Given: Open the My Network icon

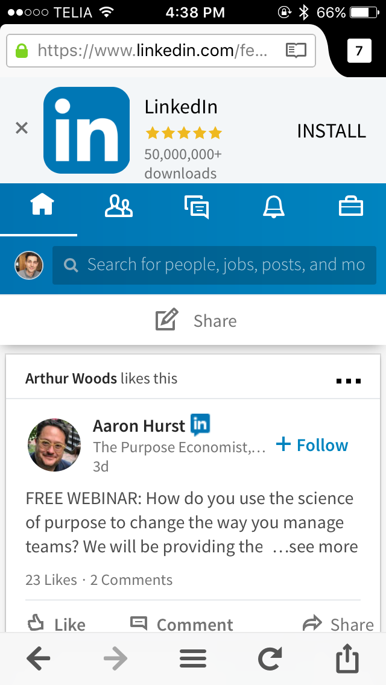Looking at the screenshot, I should 118,207.
